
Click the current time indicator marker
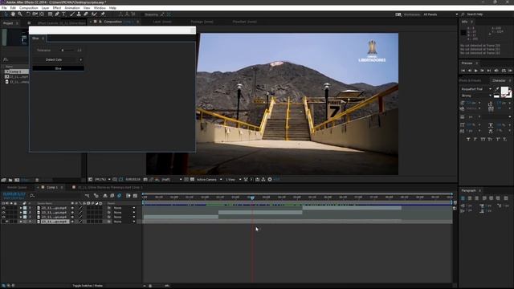252,197
